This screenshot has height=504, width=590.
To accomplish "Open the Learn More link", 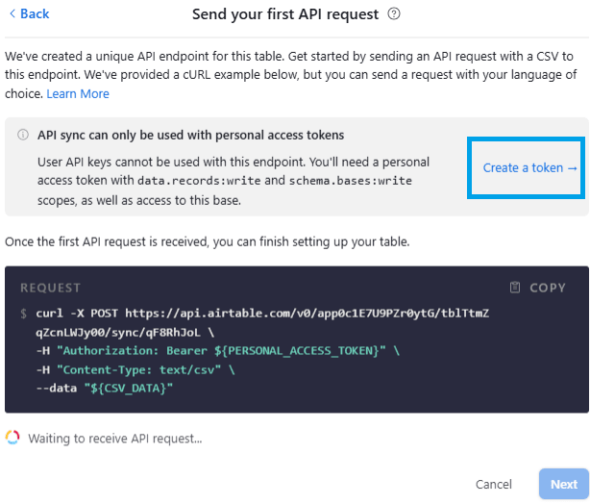I will pyautogui.click(x=78, y=93).
